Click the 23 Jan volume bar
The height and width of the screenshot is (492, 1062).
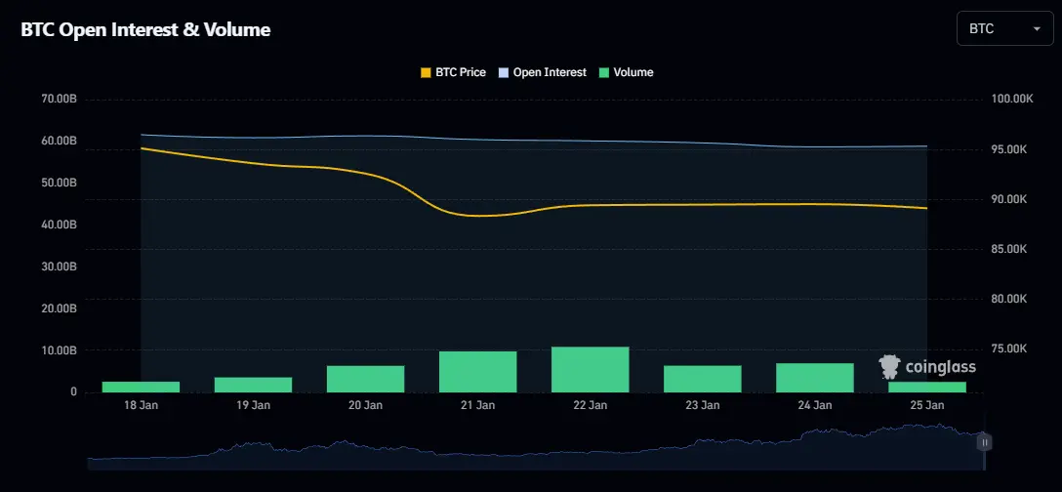(x=703, y=379)
